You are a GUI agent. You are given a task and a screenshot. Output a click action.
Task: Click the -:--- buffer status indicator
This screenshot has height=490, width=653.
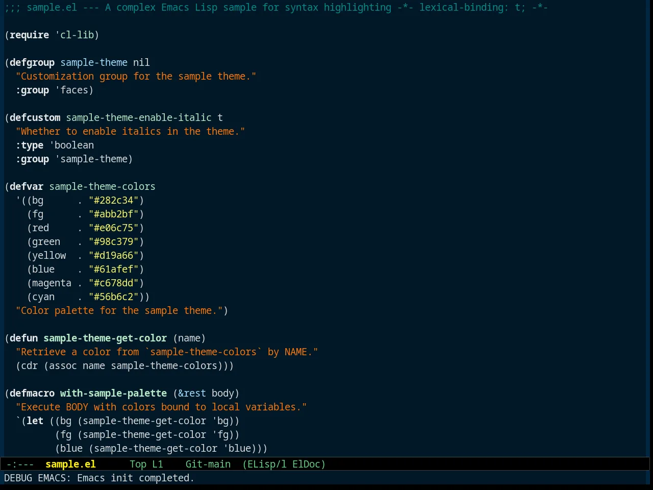pos(20,464)
